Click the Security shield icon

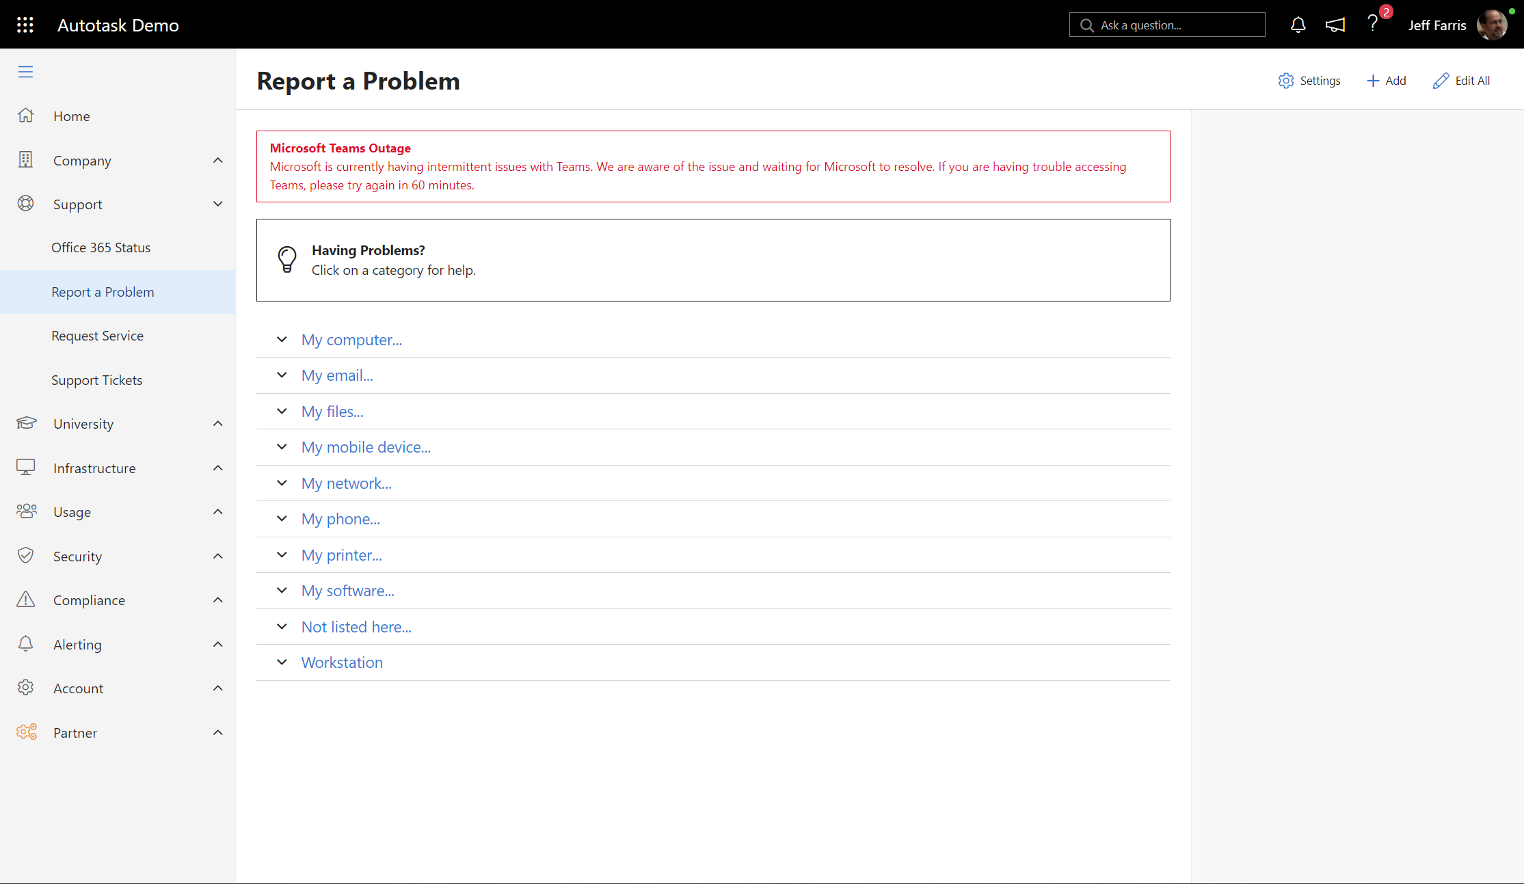(x=25, y=556)
